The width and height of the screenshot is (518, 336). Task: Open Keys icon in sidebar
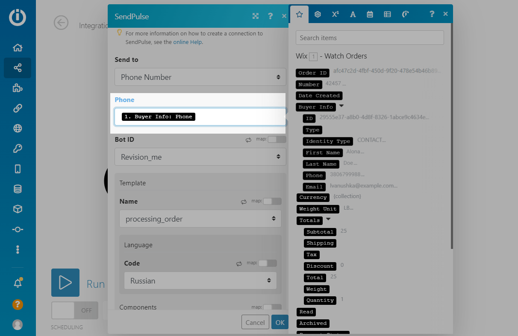(x=18, y=149)
